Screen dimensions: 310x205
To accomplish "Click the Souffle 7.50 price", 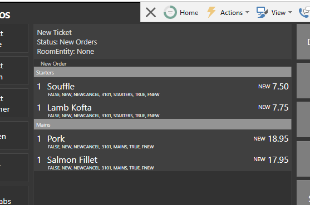I will coord(281,87).
